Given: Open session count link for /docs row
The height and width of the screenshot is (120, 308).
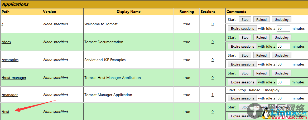Looking at the screenshot, I should point(213,42).
